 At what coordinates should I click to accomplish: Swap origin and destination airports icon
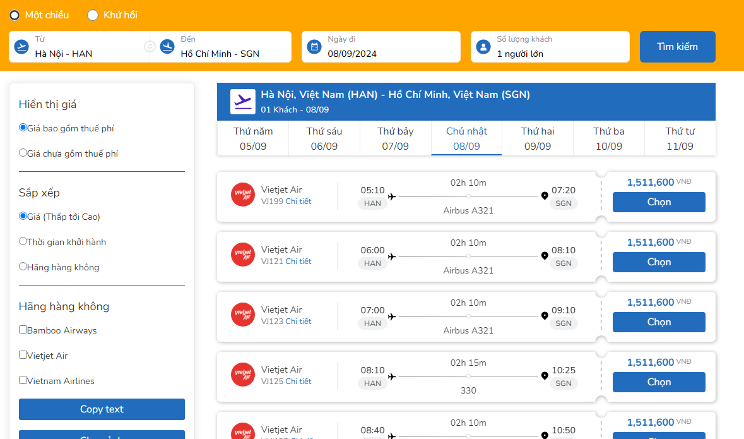[150, 47]
